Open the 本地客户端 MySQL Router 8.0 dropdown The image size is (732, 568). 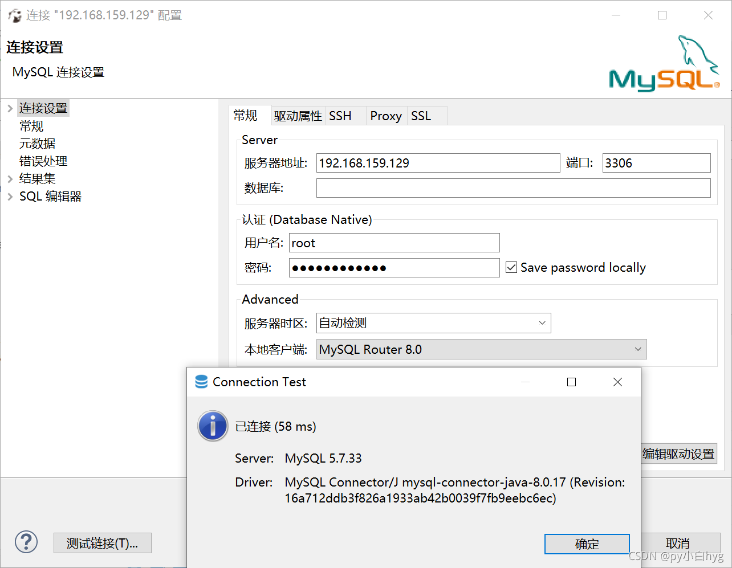[638, 349]
